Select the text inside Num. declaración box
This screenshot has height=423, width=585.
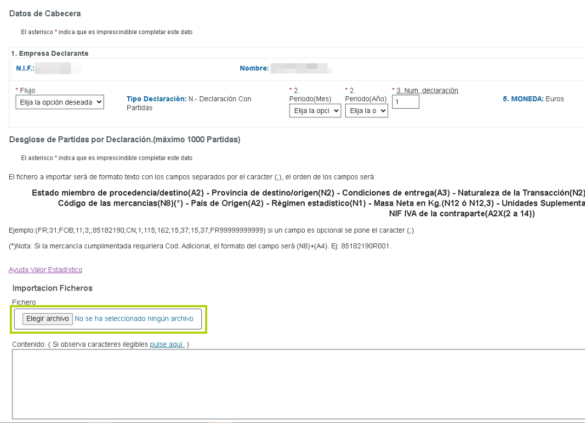[405, 102]
